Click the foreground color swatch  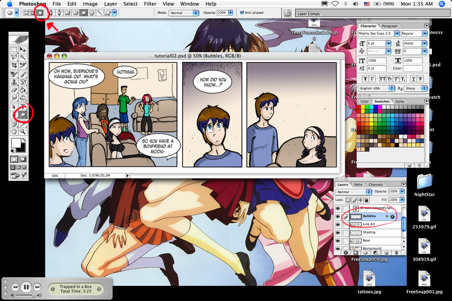point(16,143)
